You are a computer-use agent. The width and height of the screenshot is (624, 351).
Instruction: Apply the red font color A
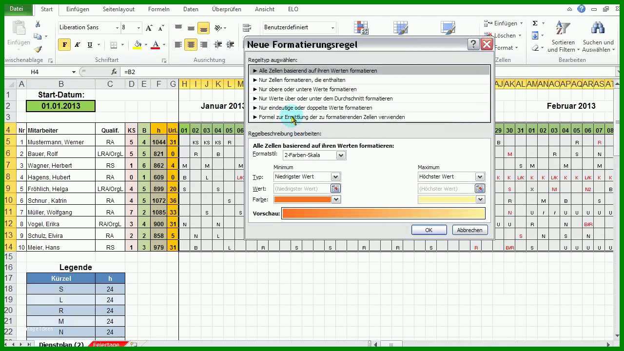pos(156,45)
